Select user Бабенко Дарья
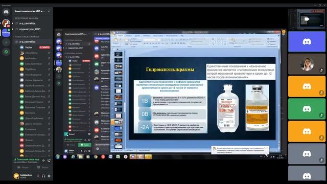The width and height of the screenshot is (327, 184). click(x=35, y=91)
